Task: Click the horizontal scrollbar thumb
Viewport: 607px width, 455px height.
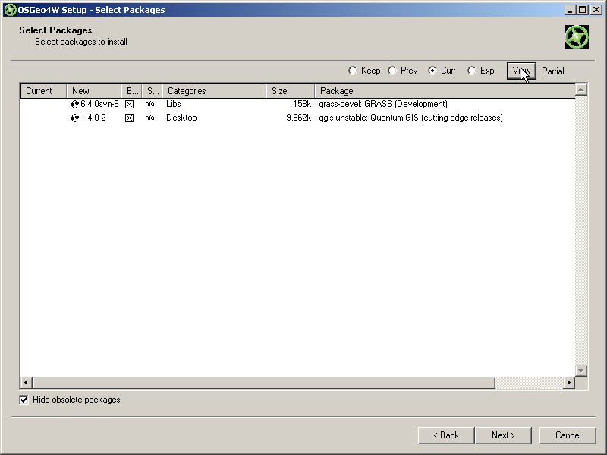Action: [x=264, y=383]
